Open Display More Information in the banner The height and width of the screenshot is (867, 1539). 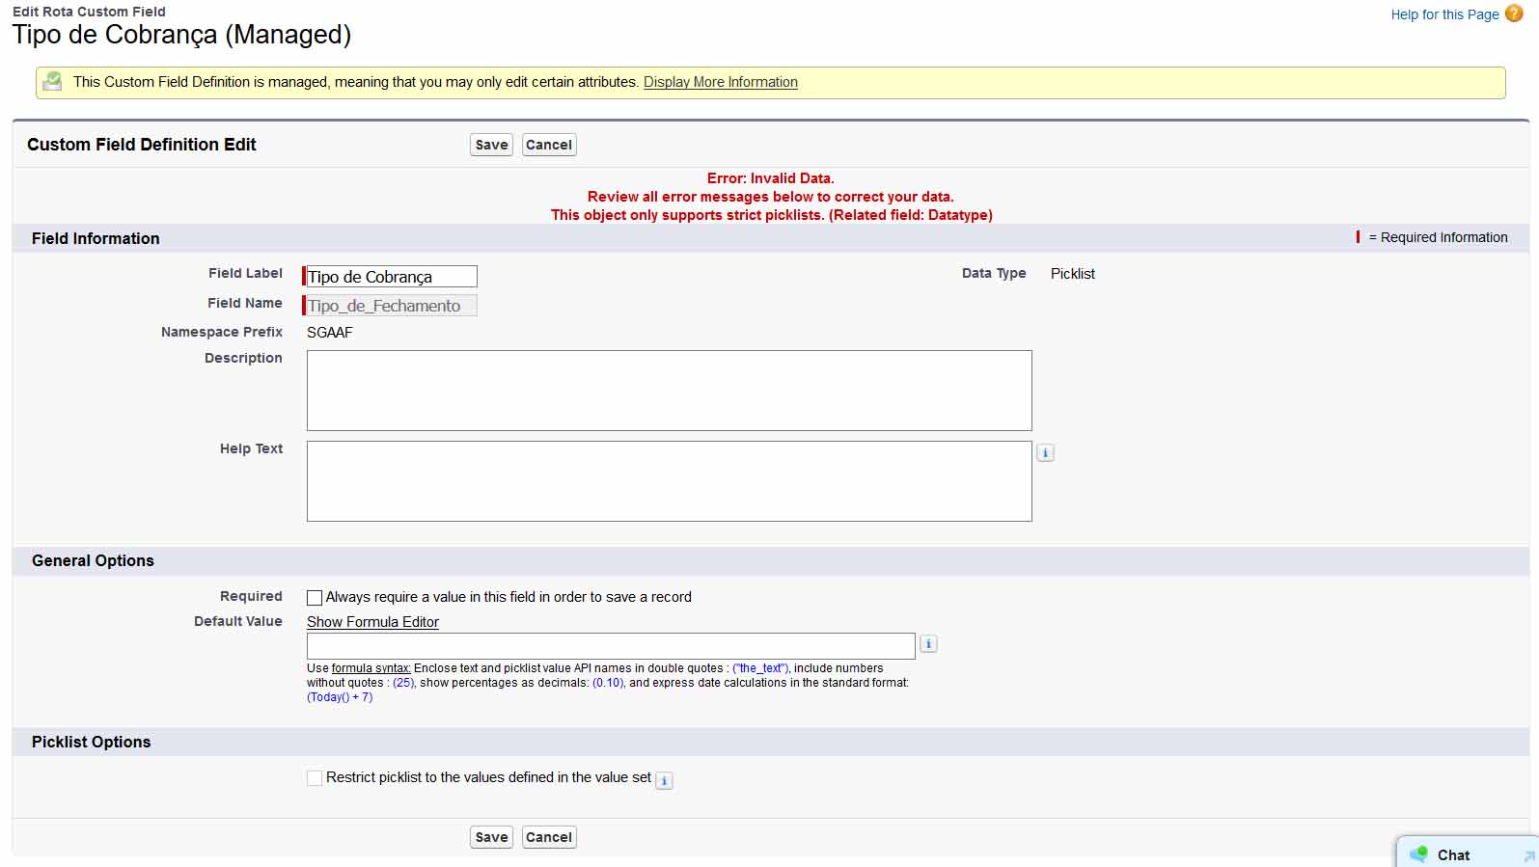[x=720, y=82]
